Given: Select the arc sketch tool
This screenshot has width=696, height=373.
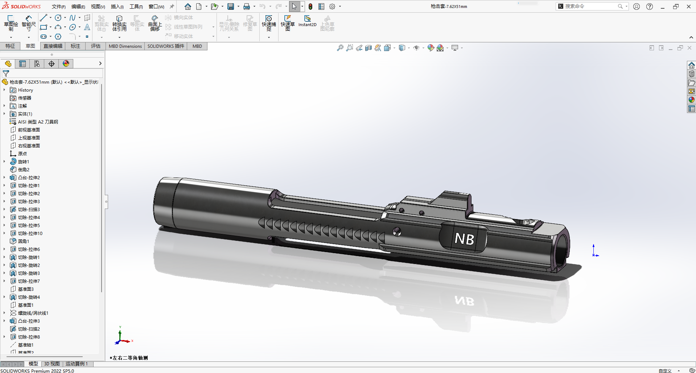Looking at the screenshot, I should point(58,27).
